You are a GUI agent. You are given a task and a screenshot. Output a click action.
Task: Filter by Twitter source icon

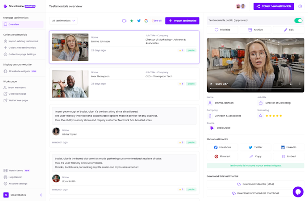pos(139,21)
